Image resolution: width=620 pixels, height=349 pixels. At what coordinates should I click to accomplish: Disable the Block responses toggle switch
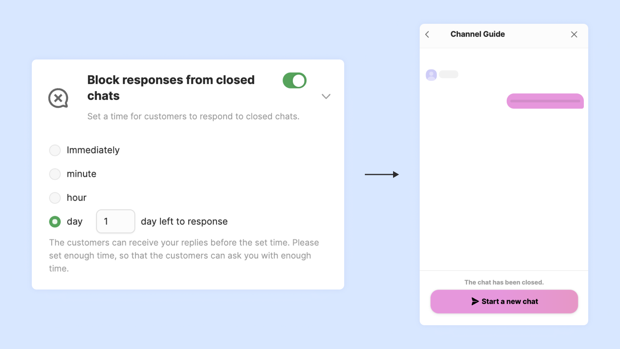(x=294, y=81)
